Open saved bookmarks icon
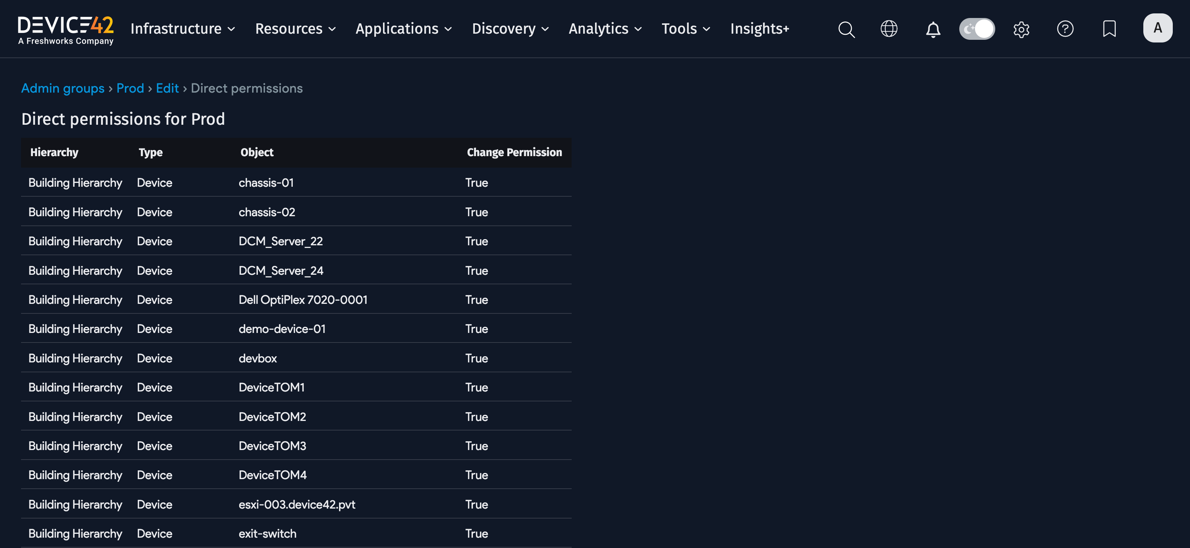 click(1109, 29)
